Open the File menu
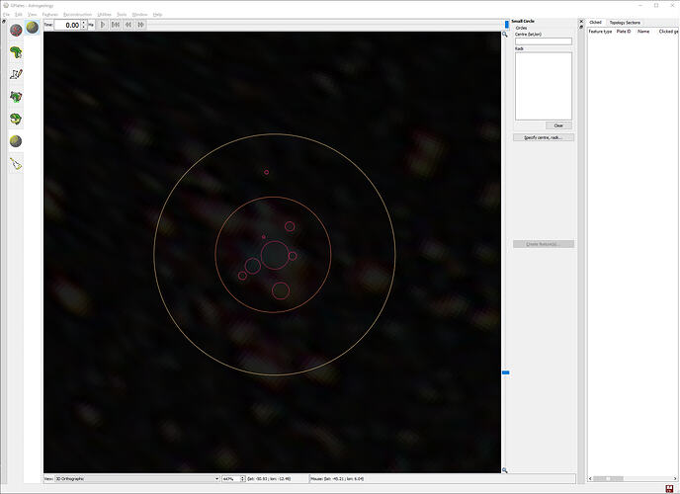Image resolution: width=680 pixels, height=494 pixels. pos(6,15)
